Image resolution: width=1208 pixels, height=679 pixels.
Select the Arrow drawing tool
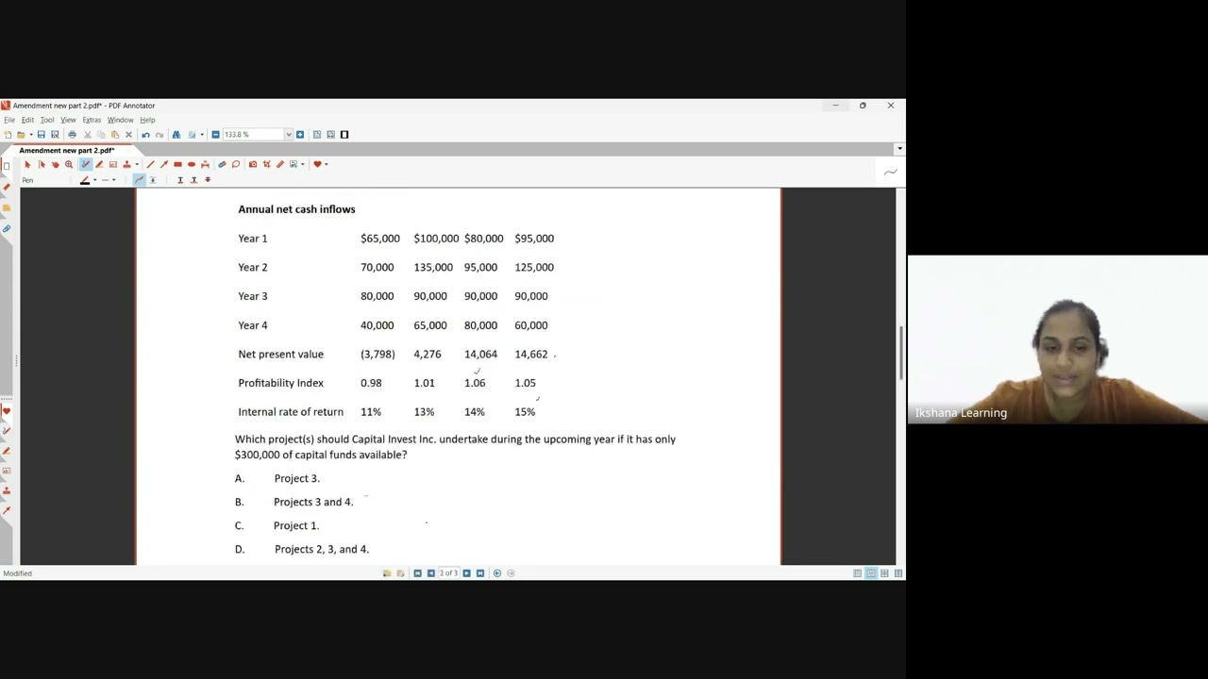coord(164,164)
